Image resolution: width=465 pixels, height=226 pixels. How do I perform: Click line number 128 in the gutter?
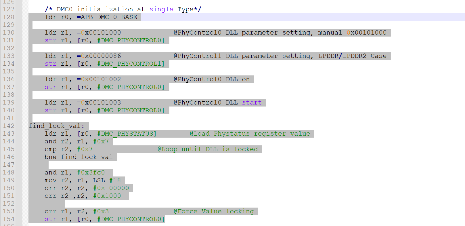9,17
